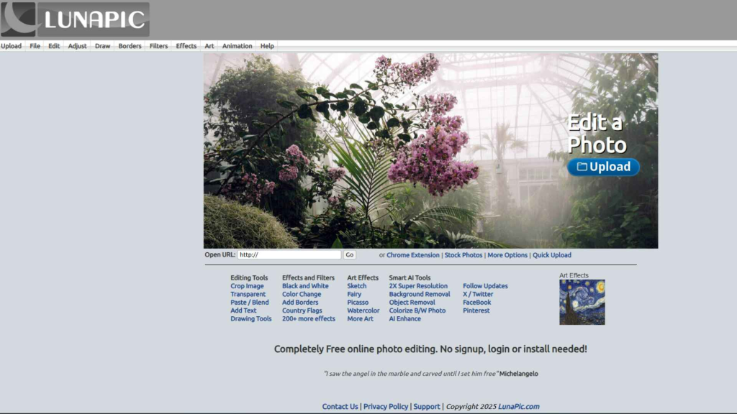Click the blue Upload button with folder icon

click(603, 167)
